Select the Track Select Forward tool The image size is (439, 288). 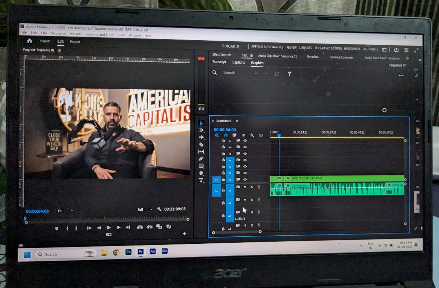pos(201,130)
